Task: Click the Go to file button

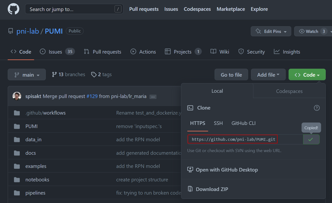Action: [x=231, y=74]
